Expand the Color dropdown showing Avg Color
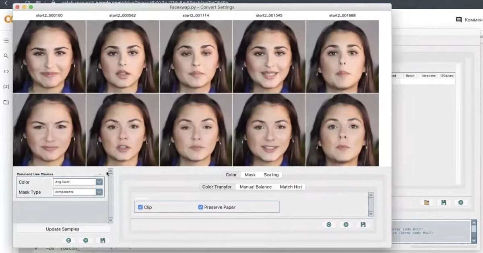483x253 pixels. (x=99, y=182)
